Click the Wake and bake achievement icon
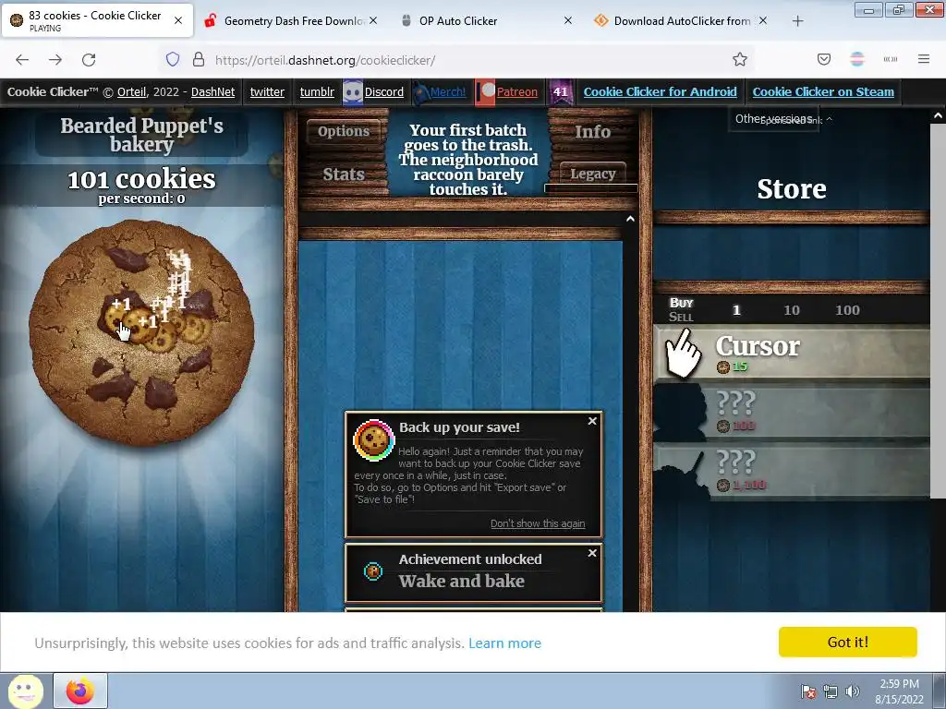 (x=373, y=571)
